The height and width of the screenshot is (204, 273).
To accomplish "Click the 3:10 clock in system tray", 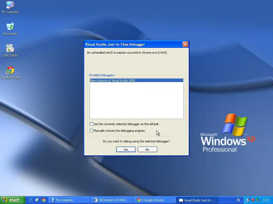I will [x=266, y=200].
